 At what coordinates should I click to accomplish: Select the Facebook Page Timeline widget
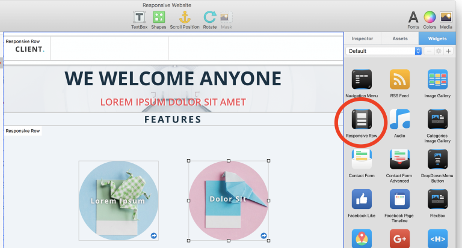tap(399, 199)
